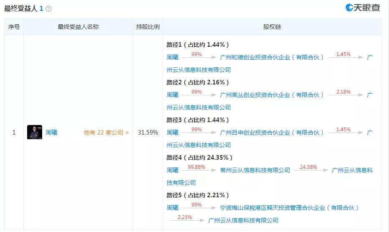
Task: Open 广州云从信息科技有限公司 link under 路径5
Action: (x=243, y=220)
